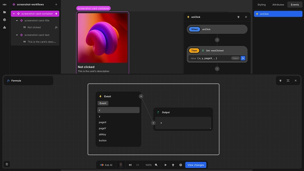Click the circular icon left of View changes
The image size is (304, 171).
pyautogui.click(x=180, y=165)
